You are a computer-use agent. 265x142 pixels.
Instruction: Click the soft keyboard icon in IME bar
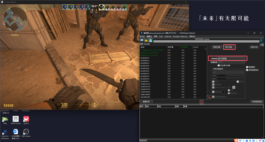tap(253, 141)
